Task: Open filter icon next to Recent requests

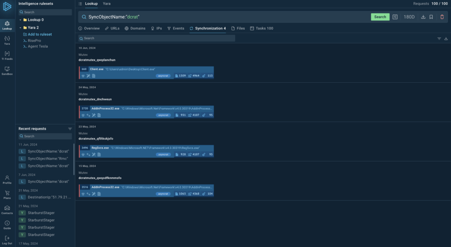Action: [70, 129]
